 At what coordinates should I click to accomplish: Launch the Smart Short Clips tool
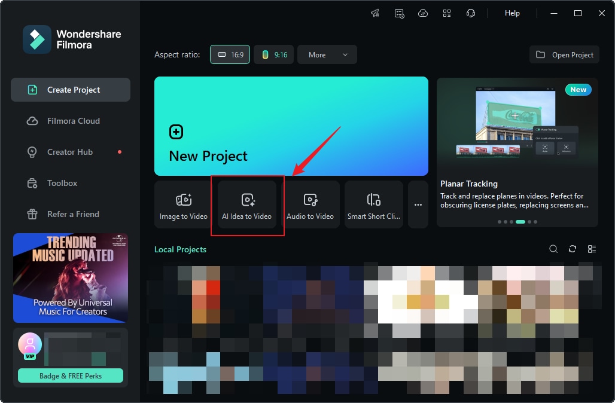point(374,204)
